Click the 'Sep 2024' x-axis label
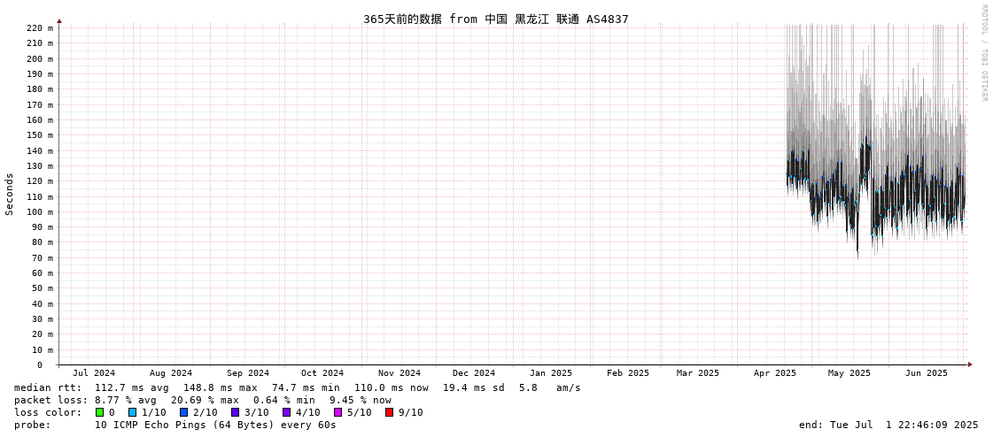The height and width of the screenshot is (437, 993). click(248, 373)
